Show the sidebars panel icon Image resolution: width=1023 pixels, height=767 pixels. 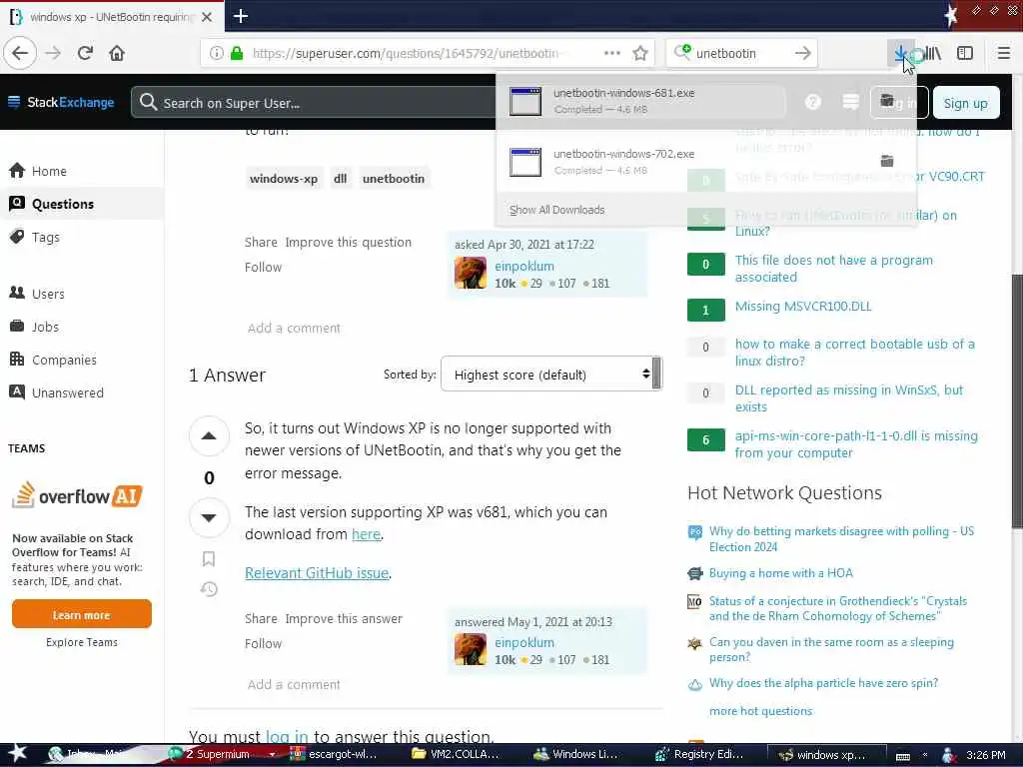point(965,53)
